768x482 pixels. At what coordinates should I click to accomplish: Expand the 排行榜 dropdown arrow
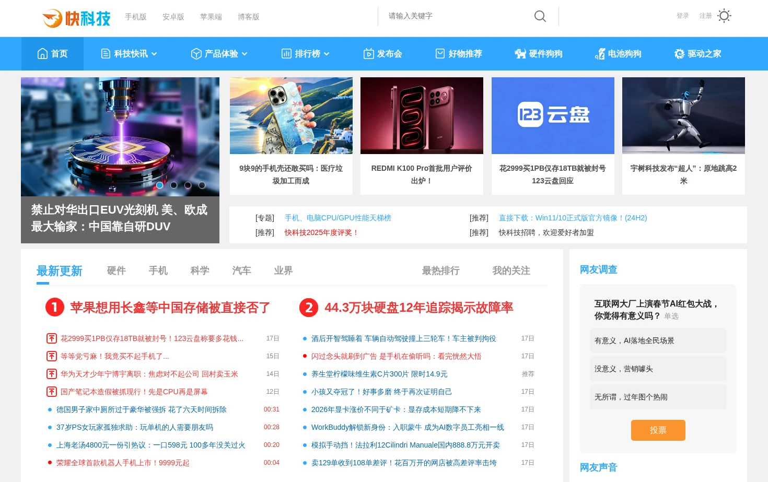point(327,54)
